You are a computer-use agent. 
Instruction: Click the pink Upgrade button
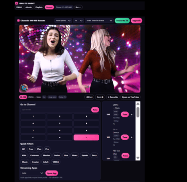[x=137, y=20]
